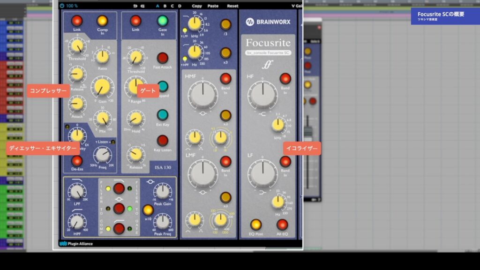Toggle the x3 button beside HPF knob

click(x=225, y=53)
